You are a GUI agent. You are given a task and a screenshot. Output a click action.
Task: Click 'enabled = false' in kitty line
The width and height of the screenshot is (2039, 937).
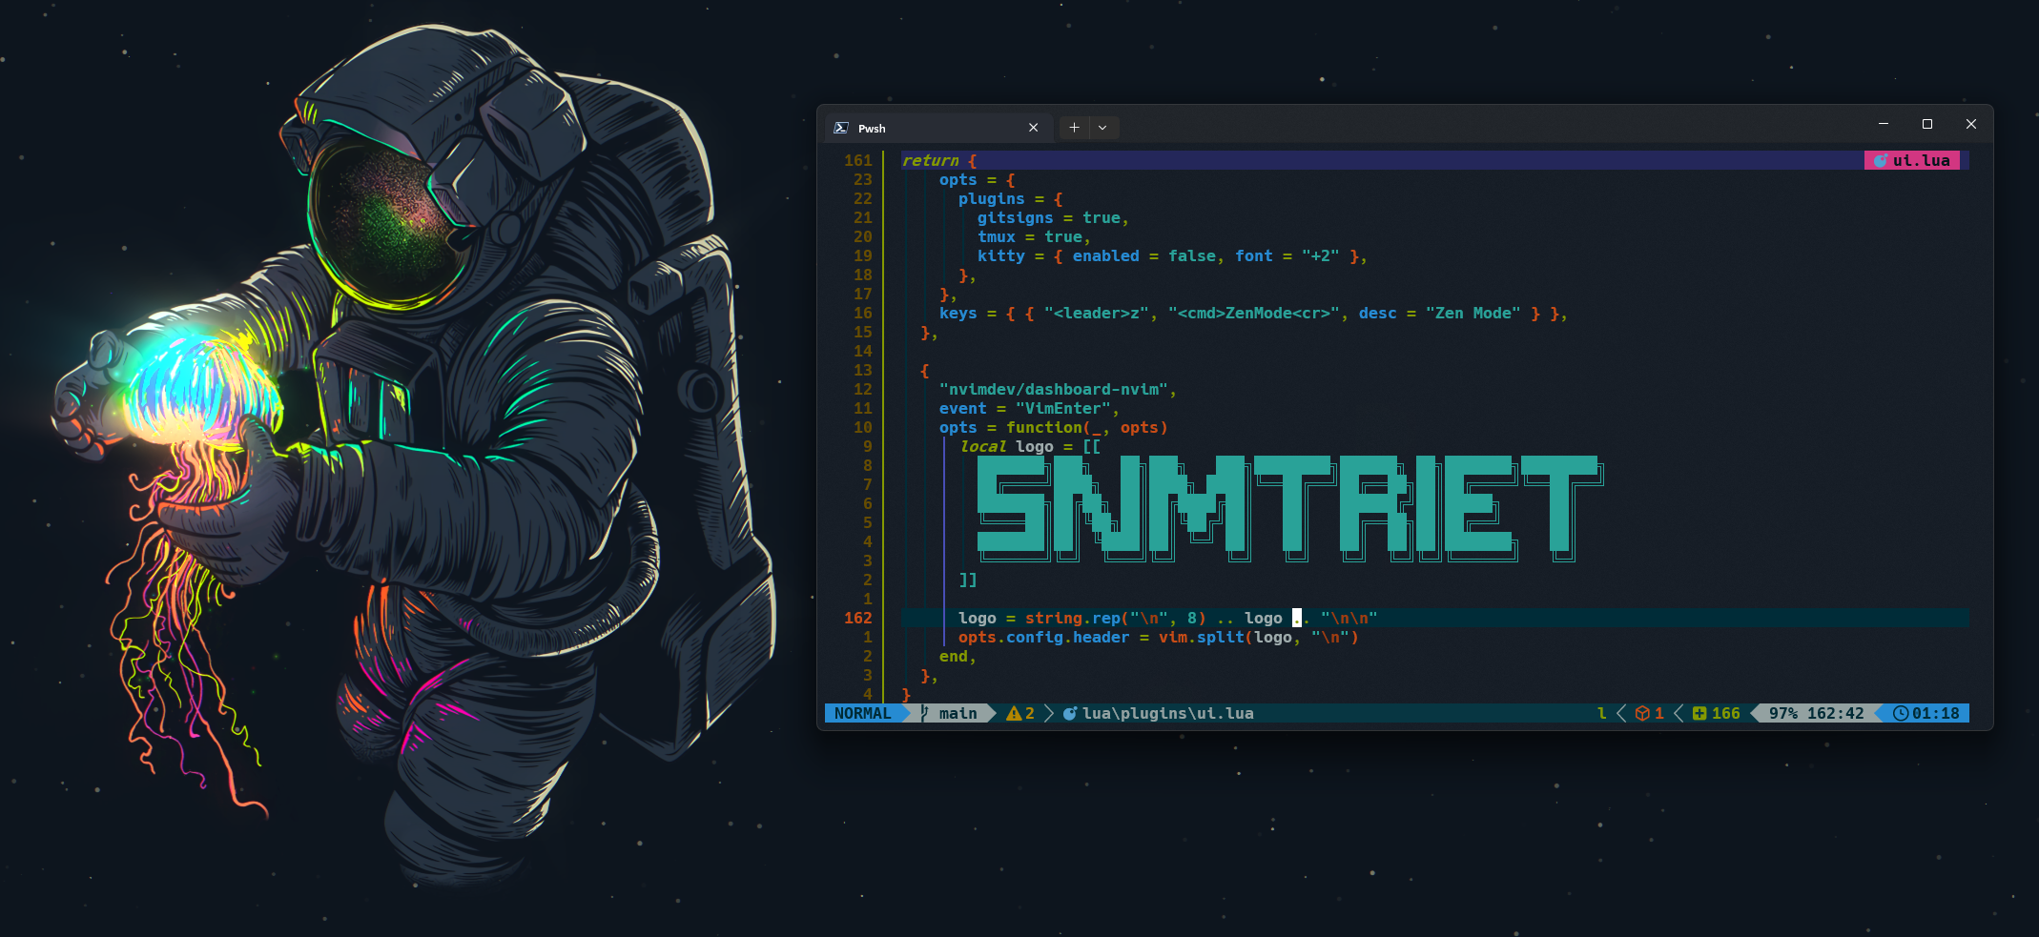pyautogui.click(x=1144, y=255)
